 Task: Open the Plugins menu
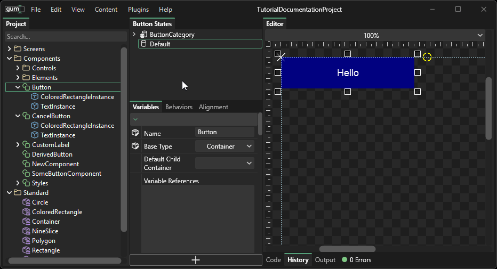138,10
